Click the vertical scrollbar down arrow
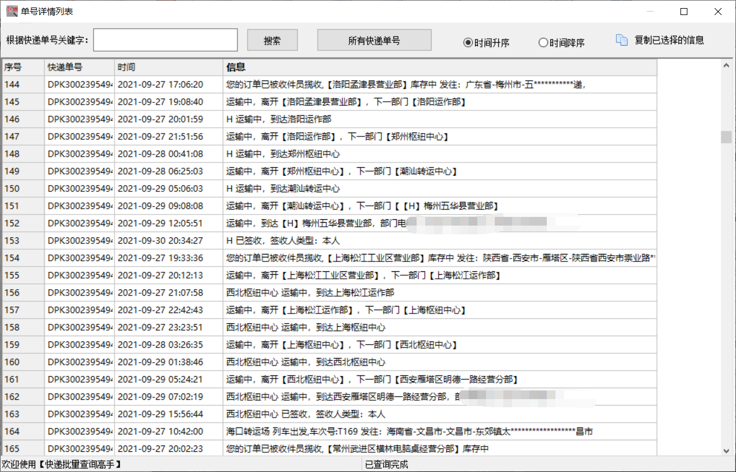Screen dimensions: 736x472 726,450
